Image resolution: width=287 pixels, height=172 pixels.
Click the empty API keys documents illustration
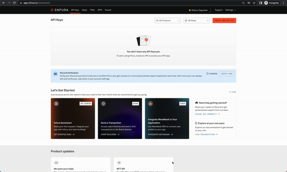pos(143,41)
